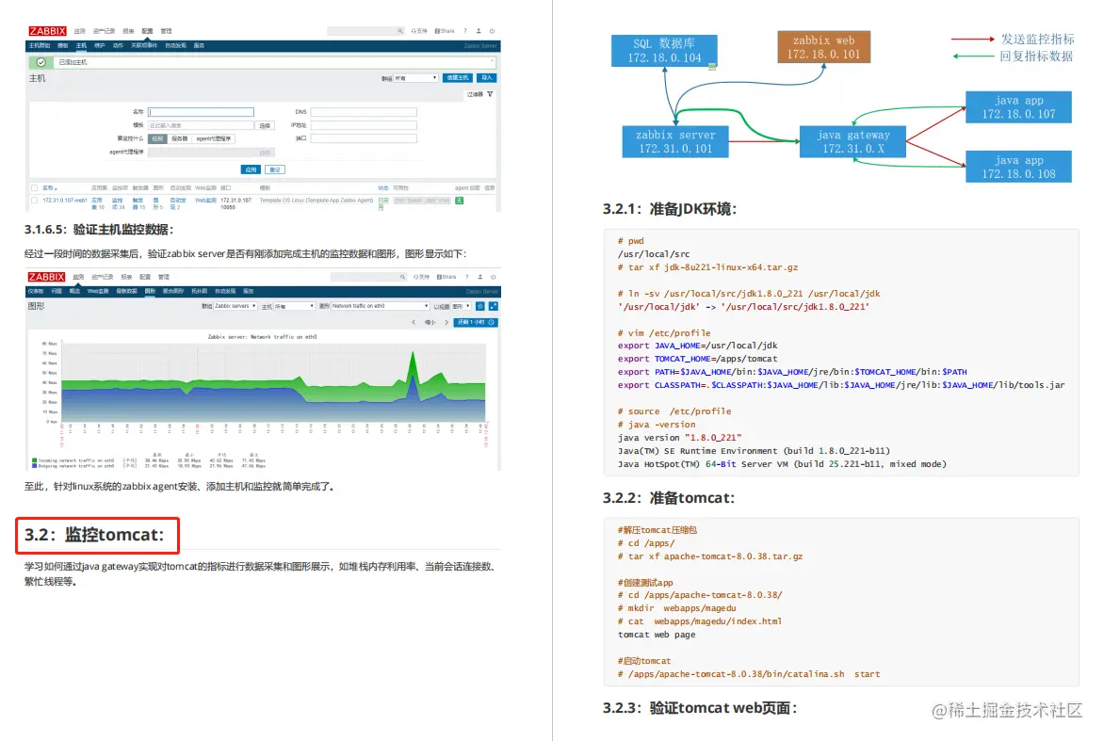Click the 名称 host name input field
1104x741 pixels.
(201, 112)
